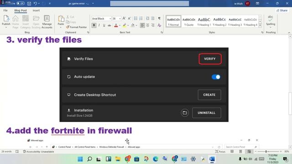
Task: Open Microsoft Edge from taskbar
Action: coord(156,159)
